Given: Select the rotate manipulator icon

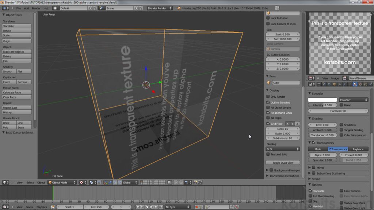Looking at the screenshot, I should pos(115,182).
